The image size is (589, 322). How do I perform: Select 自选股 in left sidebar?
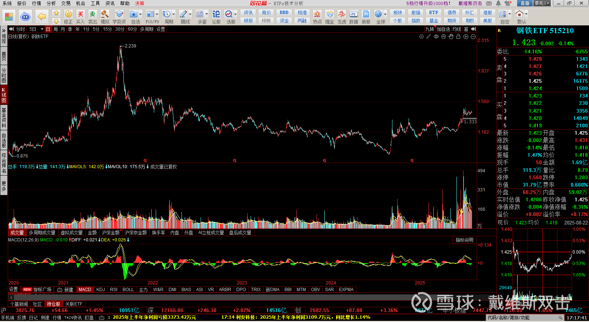click(4, 141)
